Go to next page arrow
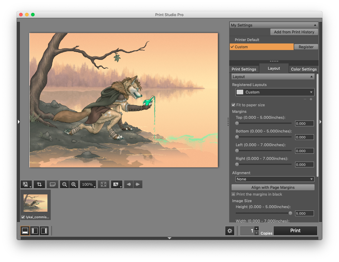The width and height of the screenshot is (339, 262). tap(138, 184)
